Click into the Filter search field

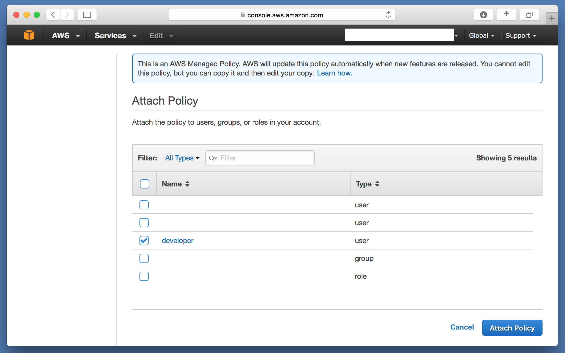click(264, 158)
